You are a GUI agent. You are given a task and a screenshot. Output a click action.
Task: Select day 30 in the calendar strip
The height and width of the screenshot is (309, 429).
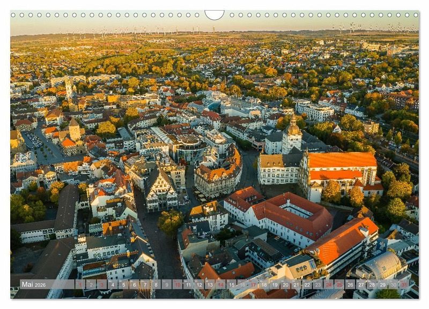click(394, 284)
